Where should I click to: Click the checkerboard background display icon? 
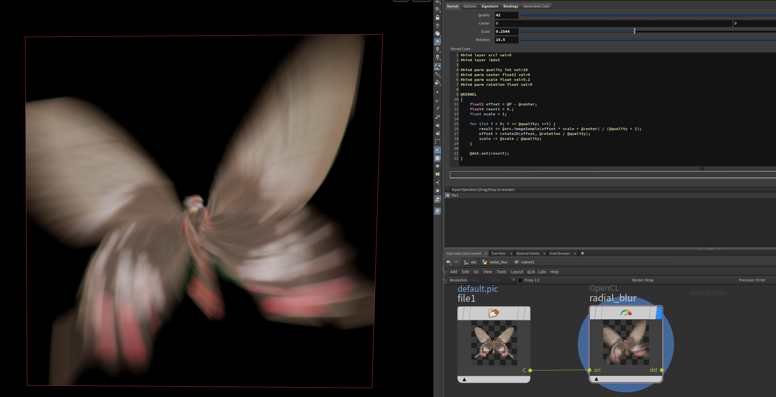(x=438, y=158)
